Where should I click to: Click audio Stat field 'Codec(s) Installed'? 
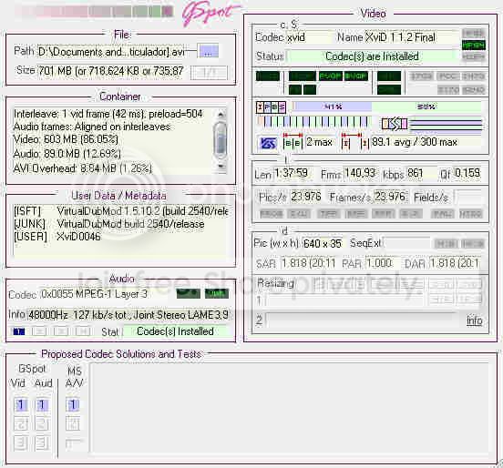[176, 331]
